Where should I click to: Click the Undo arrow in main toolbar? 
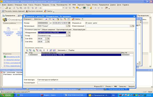pyautogui.click(x=33, y=8)
